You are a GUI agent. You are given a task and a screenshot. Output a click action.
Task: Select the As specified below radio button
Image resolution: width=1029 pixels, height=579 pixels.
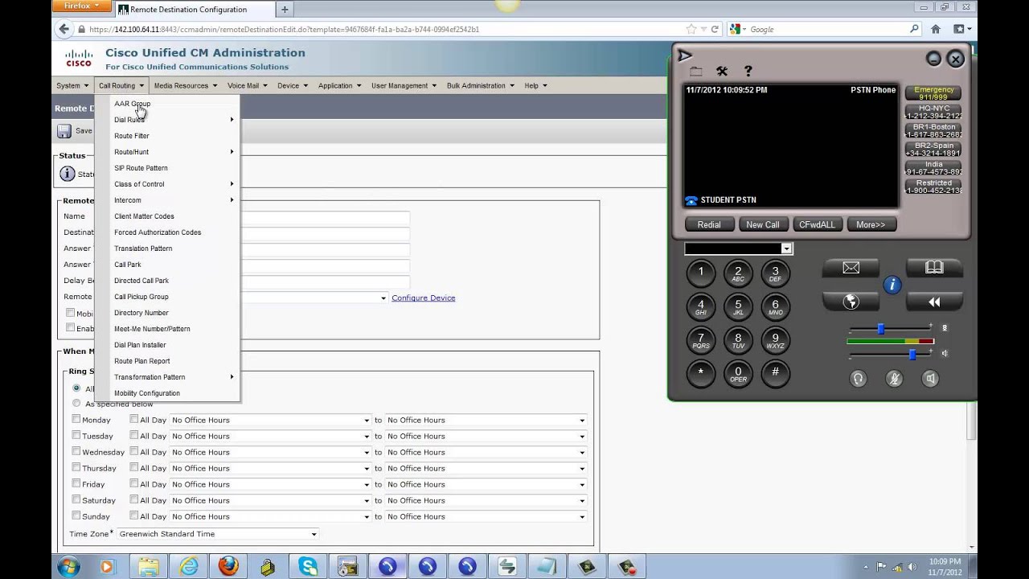(x=77, y=403)
